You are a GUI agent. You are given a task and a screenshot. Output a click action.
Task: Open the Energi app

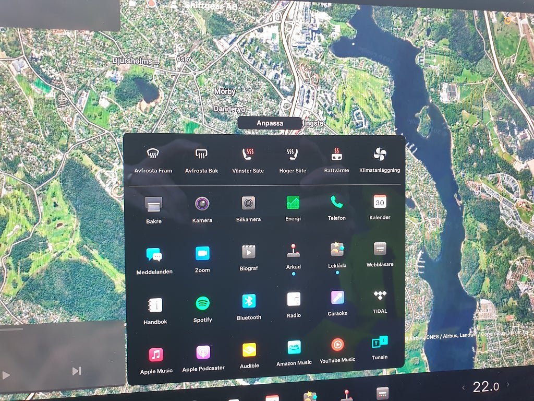tap(293, 203)
